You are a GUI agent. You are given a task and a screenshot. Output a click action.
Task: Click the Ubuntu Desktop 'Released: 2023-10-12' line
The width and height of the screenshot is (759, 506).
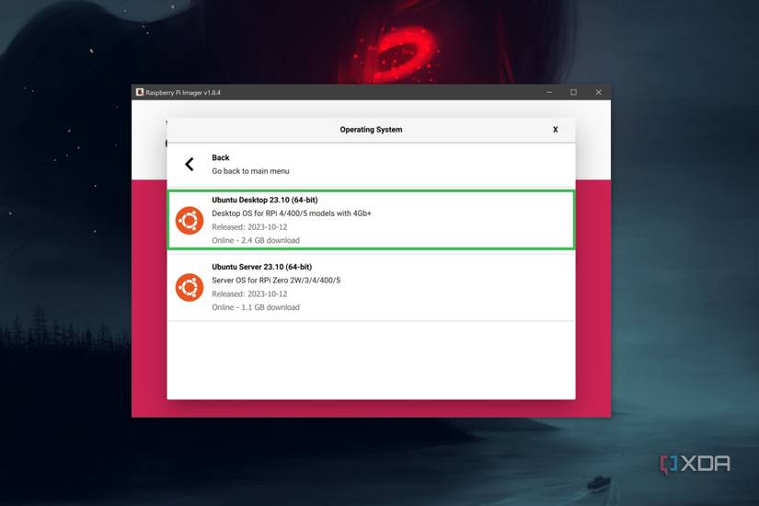point(249,226)
